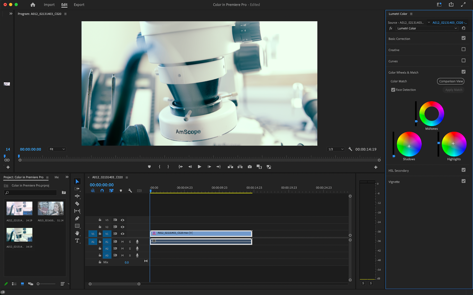473x295 pixels.
Task: Export frame with camera icon
Action: click(x=250, y=167)
